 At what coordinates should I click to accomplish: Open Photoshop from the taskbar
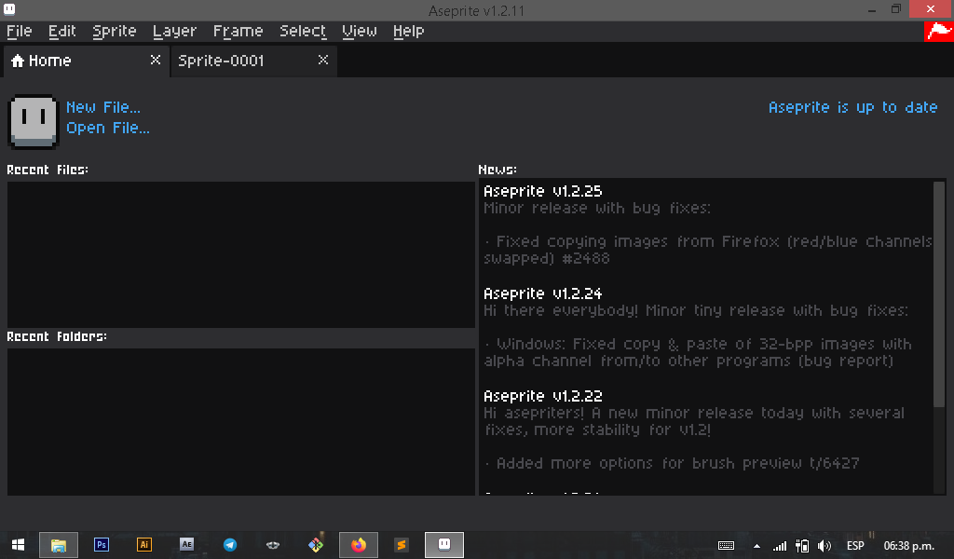point(102,545)
